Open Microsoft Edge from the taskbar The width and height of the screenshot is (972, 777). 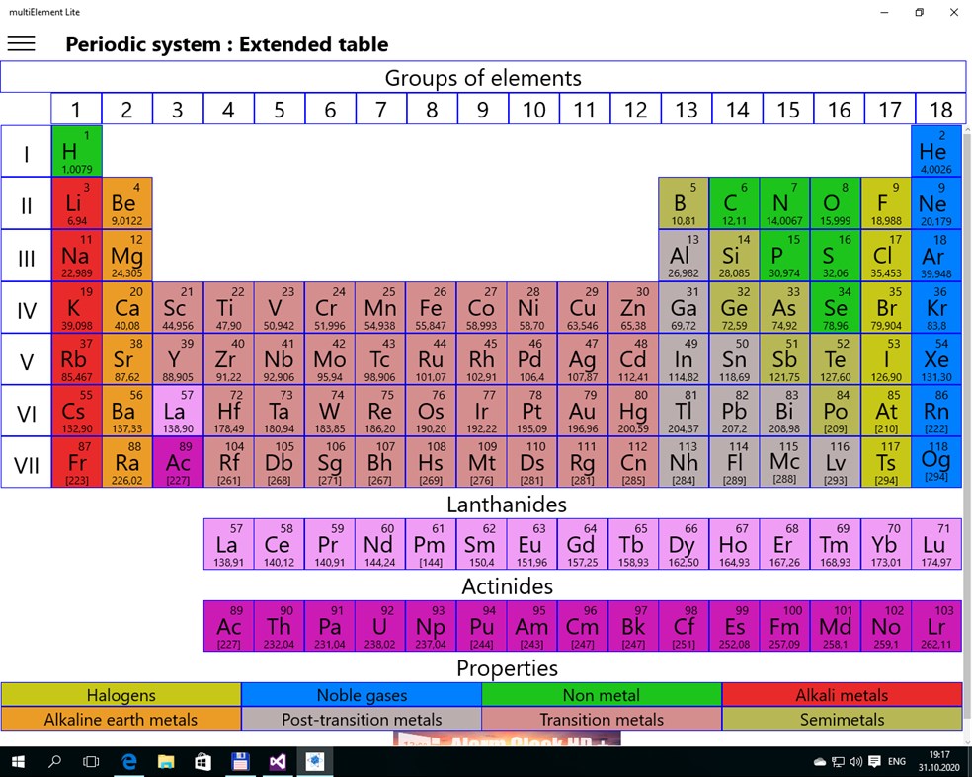[x=129, y=761]
